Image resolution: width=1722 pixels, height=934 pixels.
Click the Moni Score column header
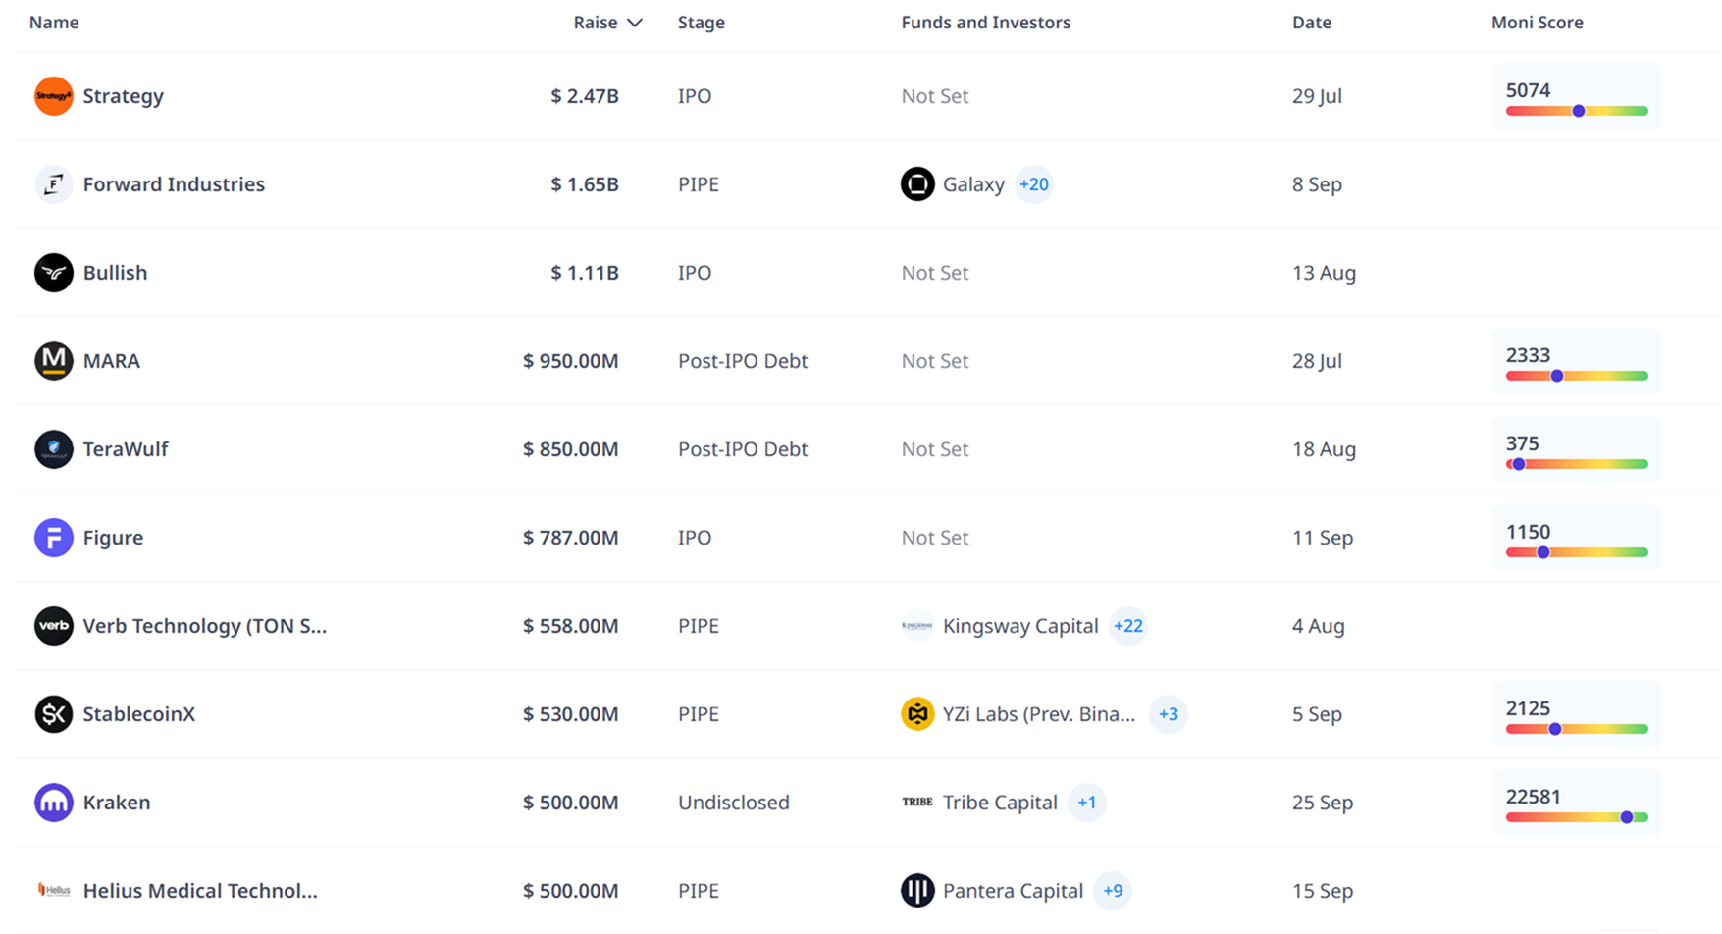coord(1537,23)
